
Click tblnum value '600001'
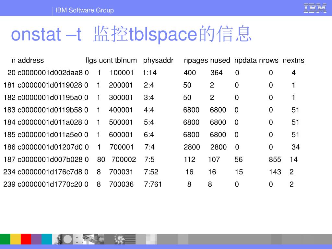coord(121,135)
